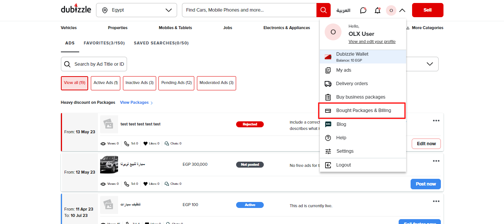Click the Rejected status badge
The height and width of the screenshot is (224, 504).
(250, 124)
